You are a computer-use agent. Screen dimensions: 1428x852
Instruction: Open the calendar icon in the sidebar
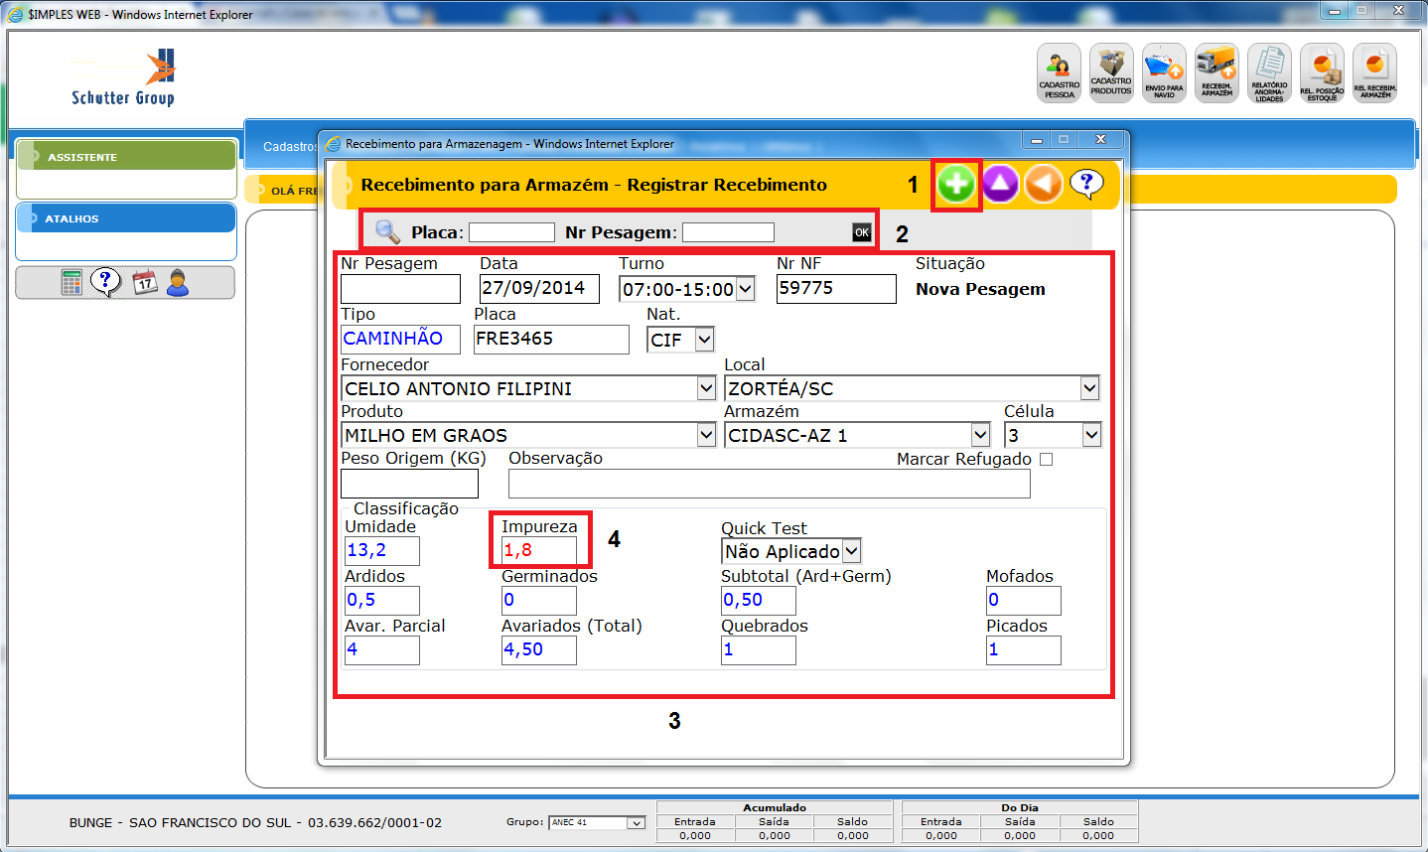[145, 283]
